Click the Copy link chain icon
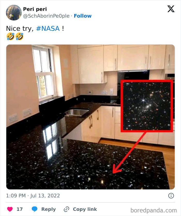The height and width of the screenshot is (216, 181). [x=66, y=209]
